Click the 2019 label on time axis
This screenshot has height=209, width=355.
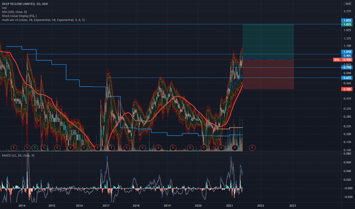(x=167, y=206)
